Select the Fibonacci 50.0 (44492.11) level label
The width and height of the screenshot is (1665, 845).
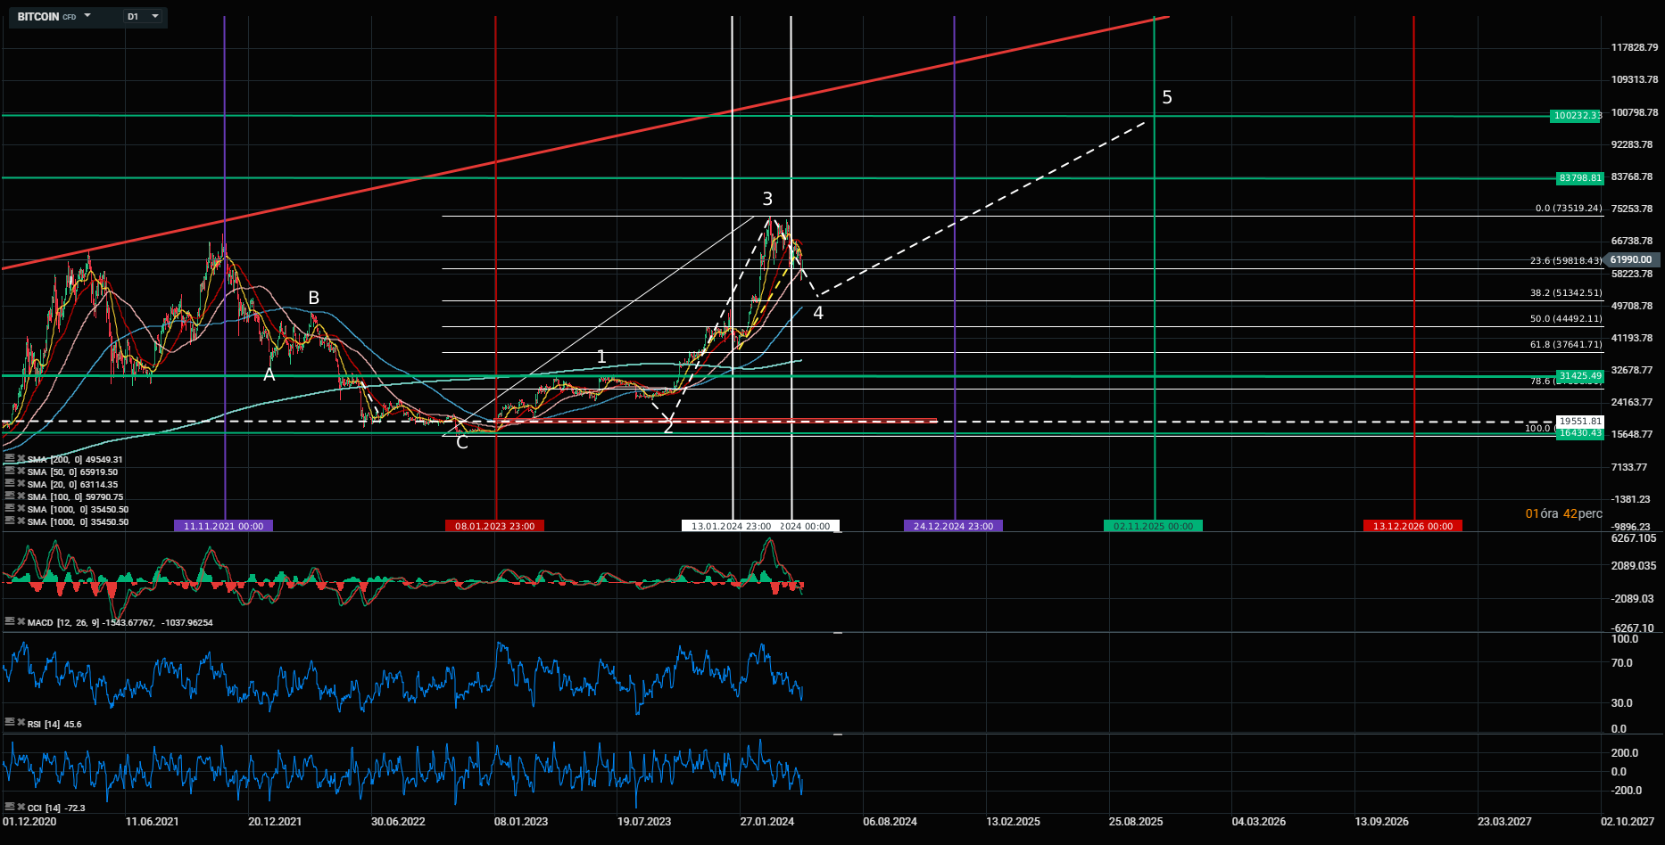(x=1566, y=319)
